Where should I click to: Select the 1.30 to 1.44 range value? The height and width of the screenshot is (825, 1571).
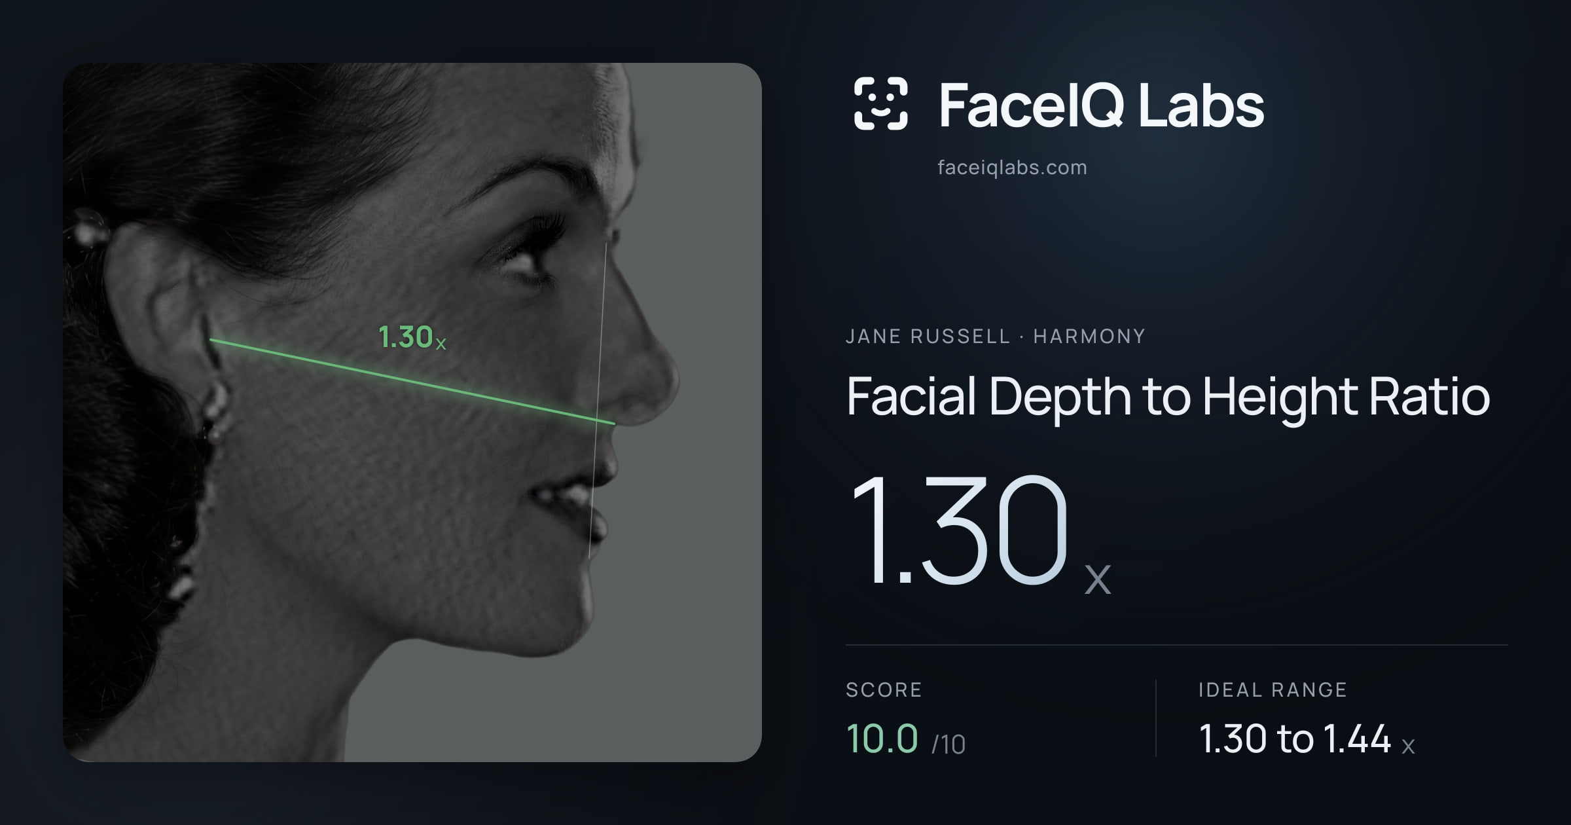point(1294,739)
